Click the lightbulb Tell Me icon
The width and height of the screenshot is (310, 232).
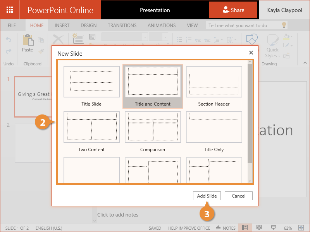(284, 25)
